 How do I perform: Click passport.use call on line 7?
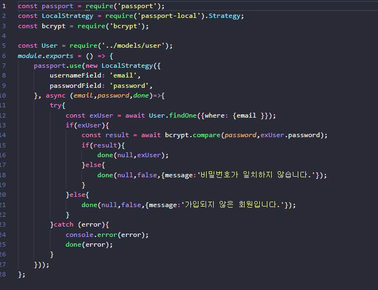57,66
